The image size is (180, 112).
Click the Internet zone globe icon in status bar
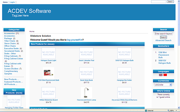(146, 110)
